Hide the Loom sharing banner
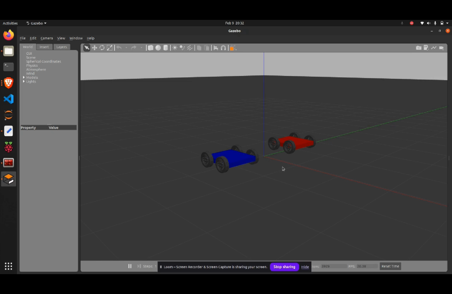This screenshot has width=452, height=294. (305, 267)
